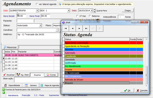Click the IPMP window title icon
The image size is (153, 98).
pyautogui.click(x=63, y=23)
